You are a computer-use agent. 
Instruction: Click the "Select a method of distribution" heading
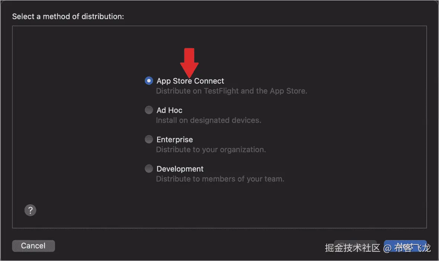[68, 17]
